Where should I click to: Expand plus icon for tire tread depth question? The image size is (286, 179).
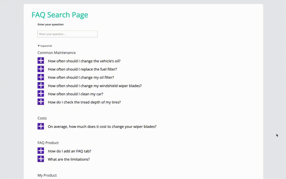41,102
